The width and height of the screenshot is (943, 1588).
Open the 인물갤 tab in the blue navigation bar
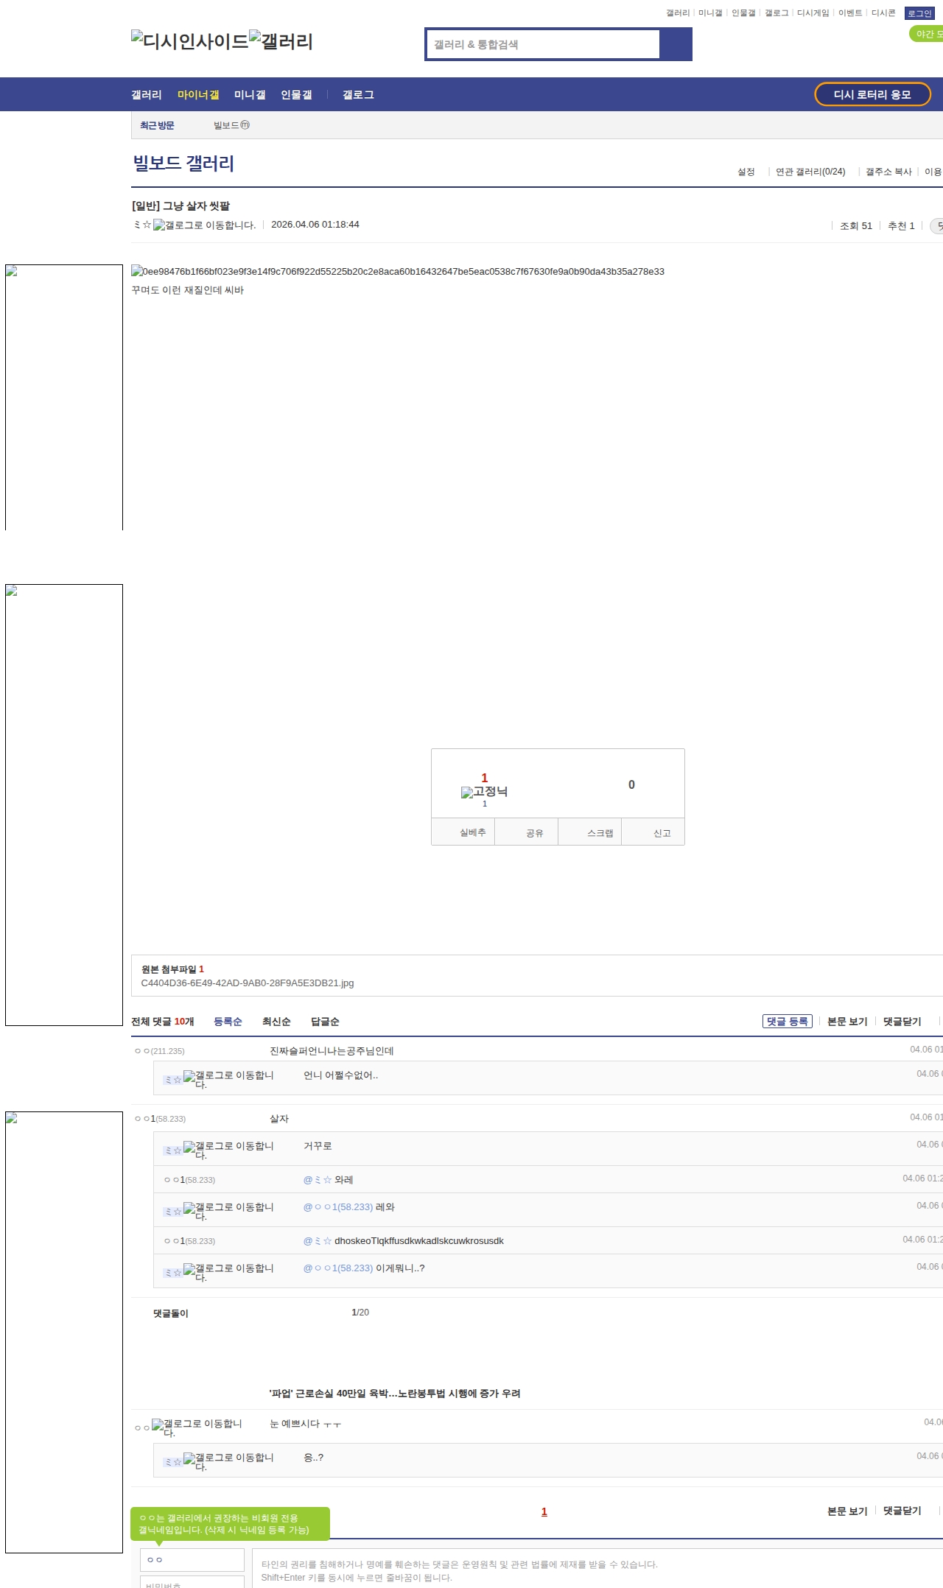(x=296, y=94)
